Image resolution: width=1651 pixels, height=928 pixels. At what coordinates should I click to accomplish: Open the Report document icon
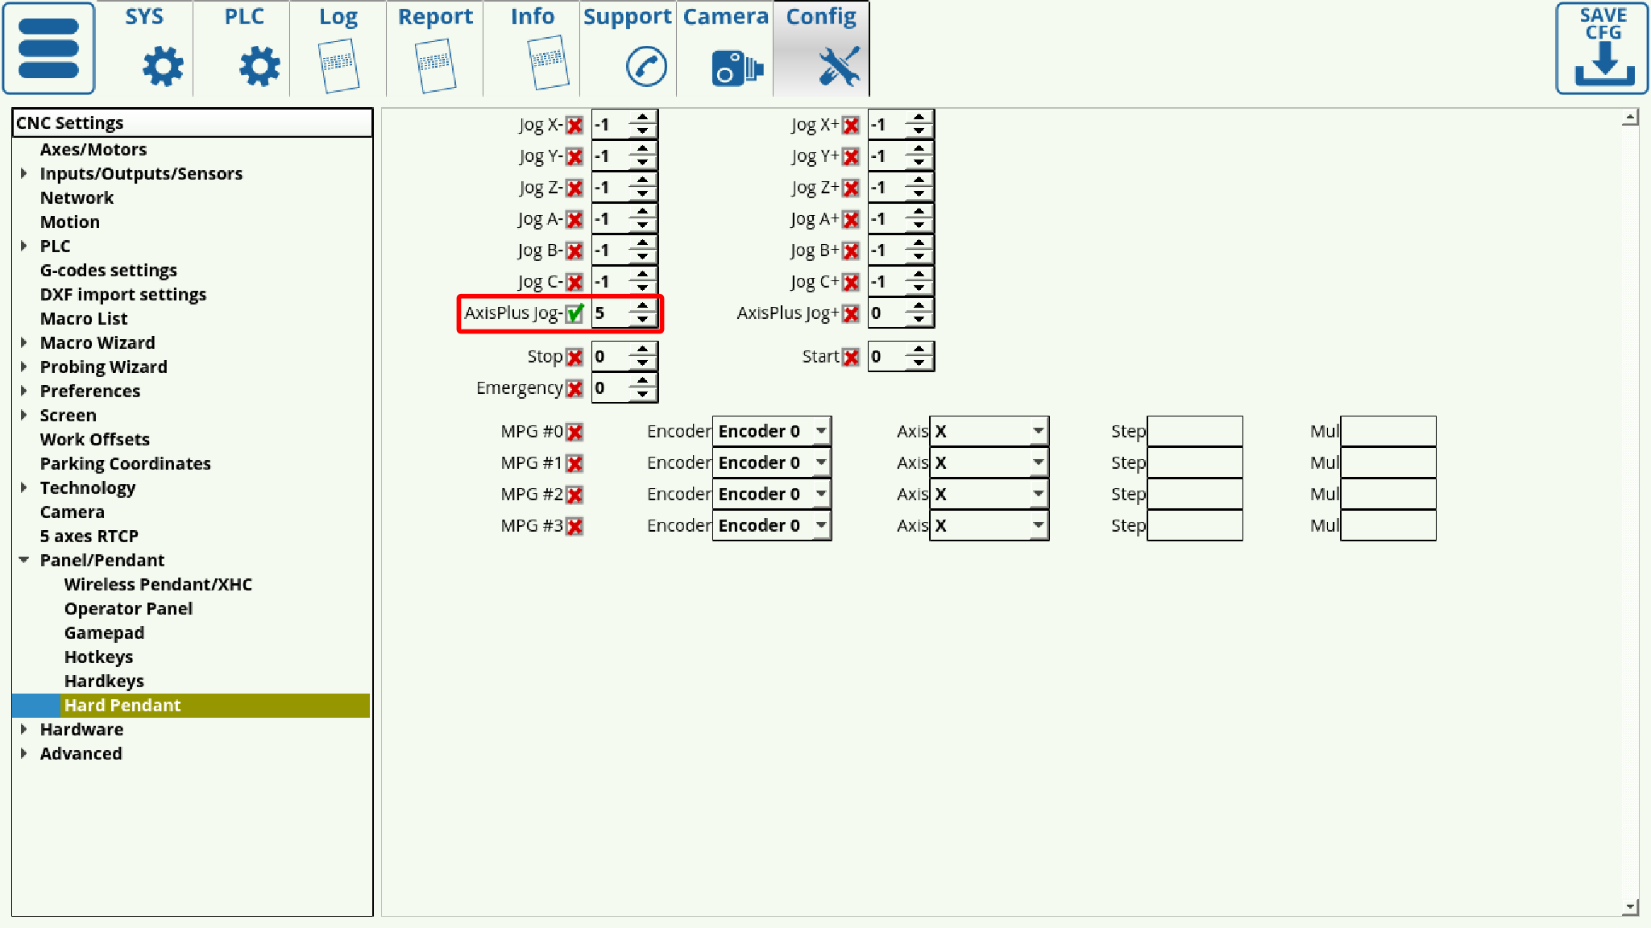435,65
